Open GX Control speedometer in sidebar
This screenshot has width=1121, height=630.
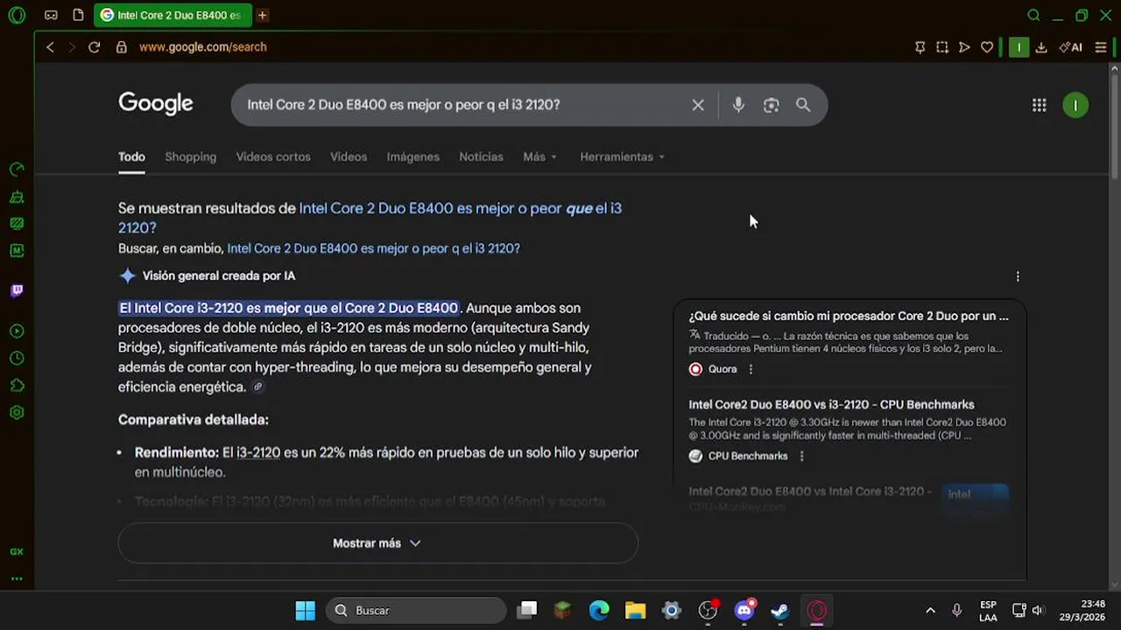pos(17,170)
